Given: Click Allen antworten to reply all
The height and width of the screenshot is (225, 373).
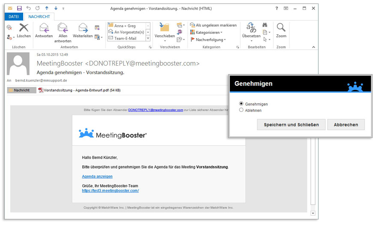Looking at the screenshot, I should [x=63, y=33].
